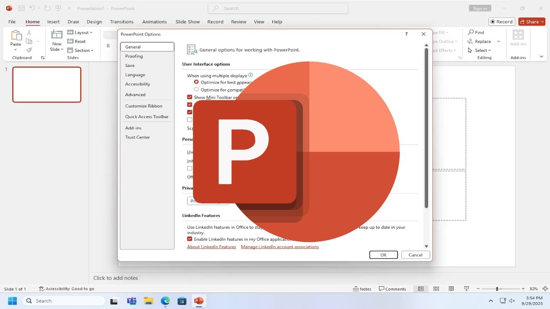Expand the Layout dropdown
The width and height of the screenshot is (550, 309).
click(x=80, y=33)
